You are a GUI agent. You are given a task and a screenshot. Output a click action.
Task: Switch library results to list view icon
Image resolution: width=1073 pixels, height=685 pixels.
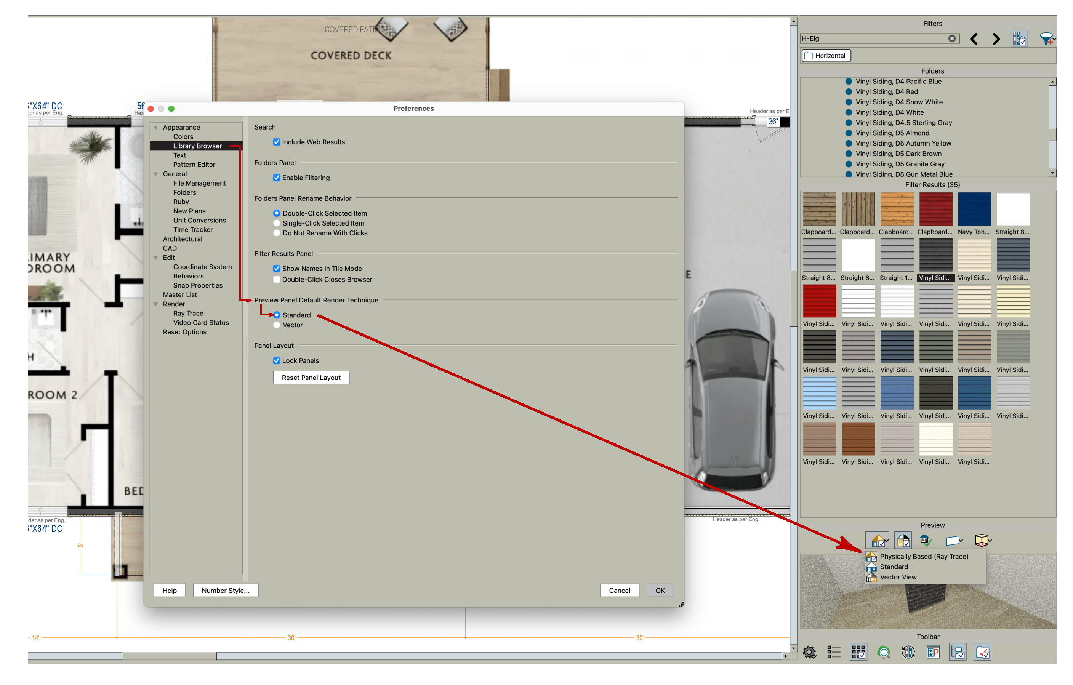click(833, 652)
